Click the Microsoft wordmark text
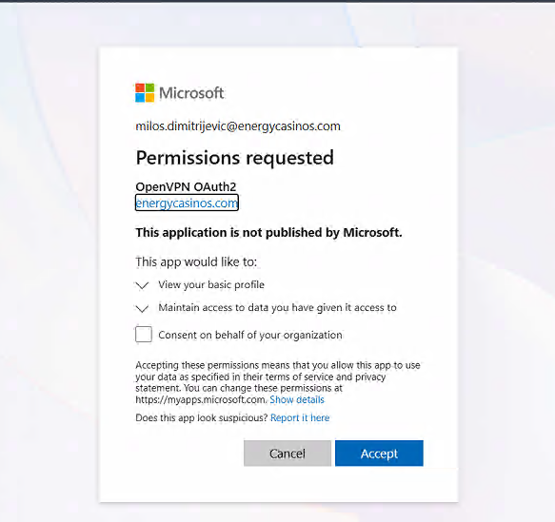This screenshot has width=555, height=522. [191, 93]
